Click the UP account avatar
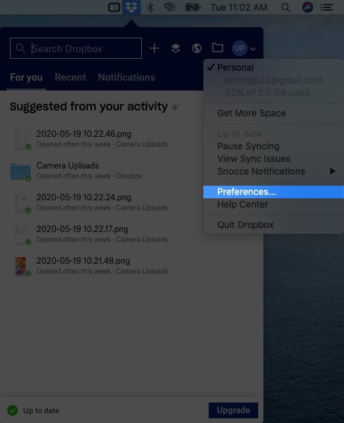 (x=240, y=48)
